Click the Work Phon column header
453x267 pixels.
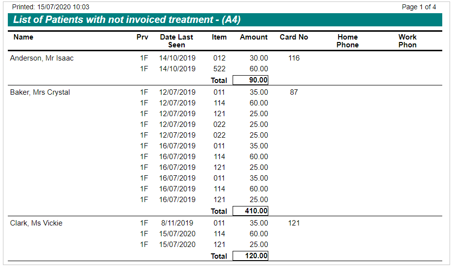[x=408, y=41]
